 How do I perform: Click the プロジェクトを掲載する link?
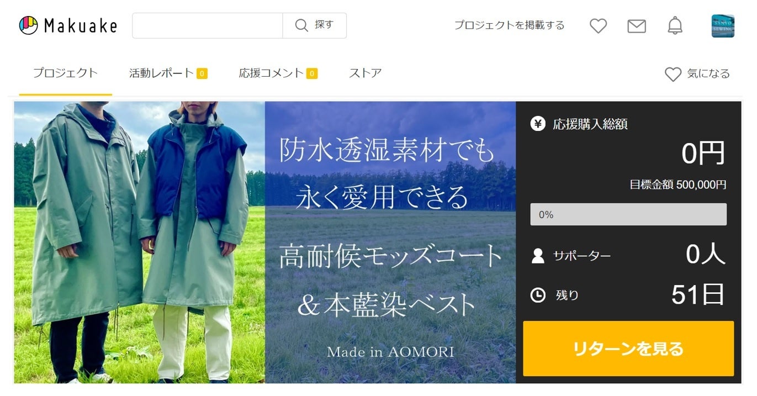(509, 25)
